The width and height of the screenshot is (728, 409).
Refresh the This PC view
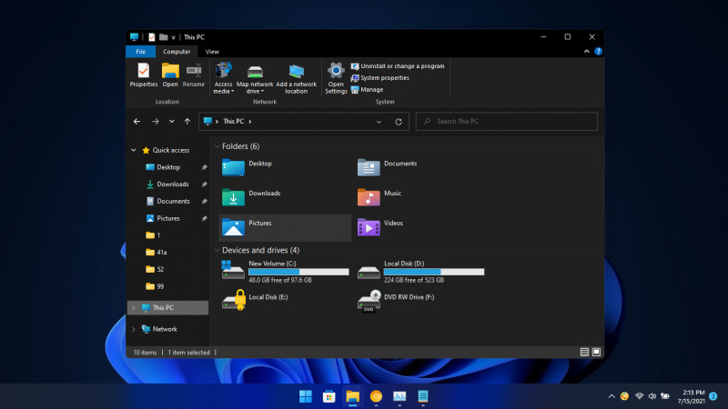[x=399, y=122]
